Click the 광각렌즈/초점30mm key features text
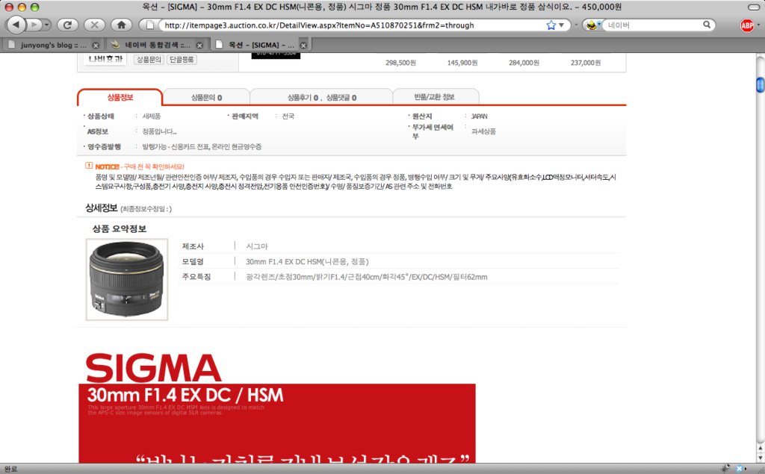Viewport: 765px width, 474px height. 366,277
